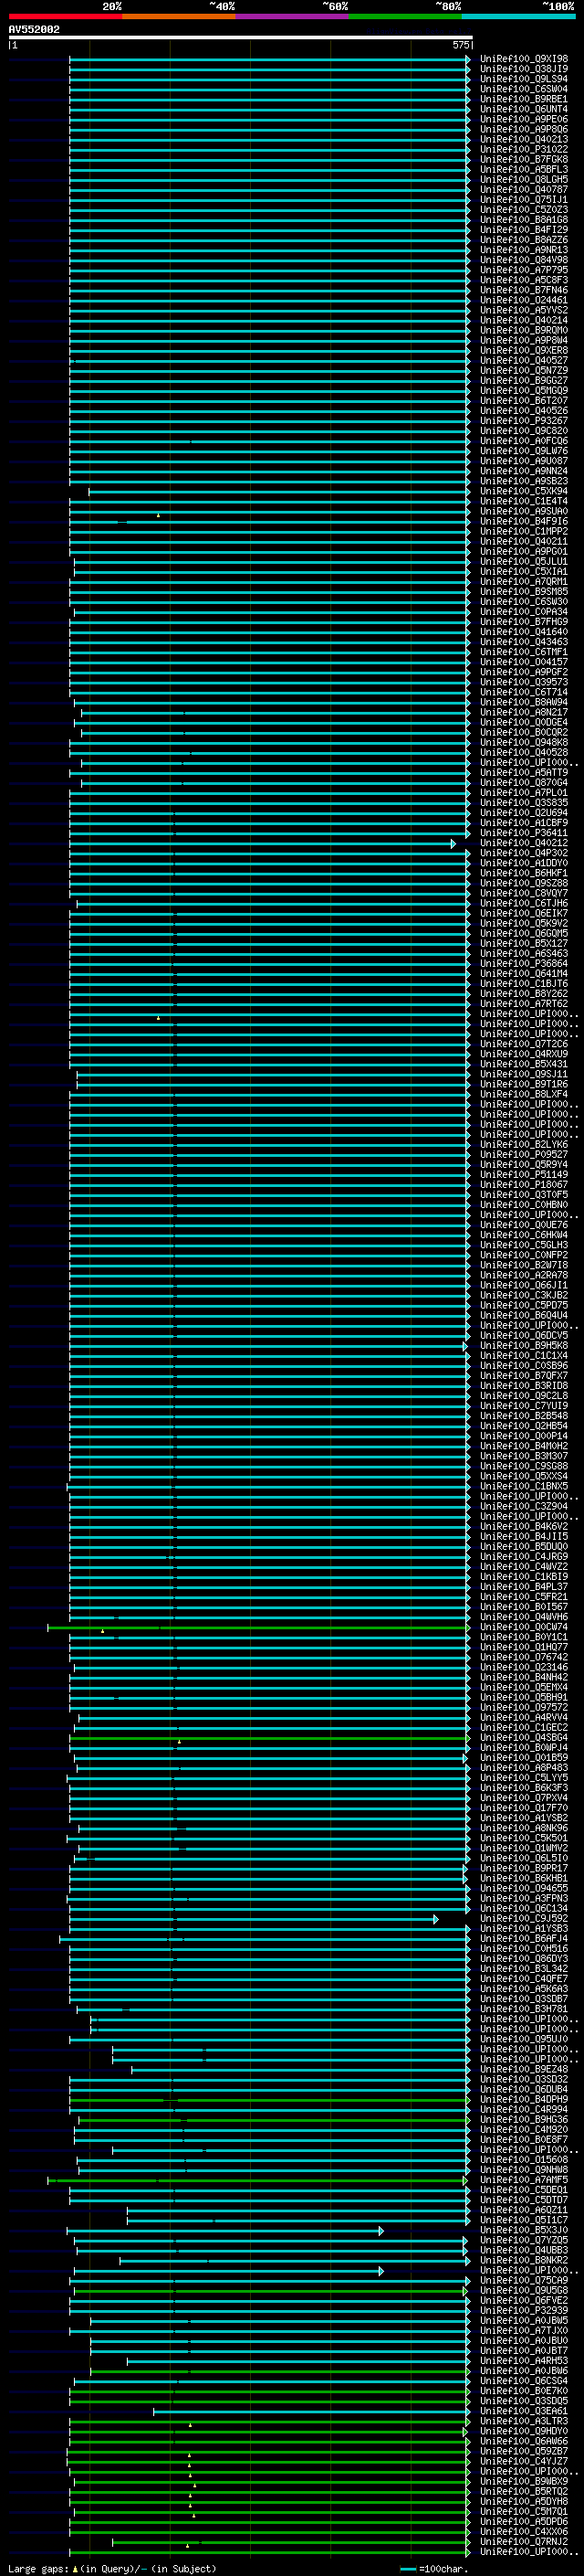This screenshot has width=584, height=2576.
Task: Click UniRef100_B6AFJ4 subject name
Action: pyautogui.click(x=524, y=1938)
